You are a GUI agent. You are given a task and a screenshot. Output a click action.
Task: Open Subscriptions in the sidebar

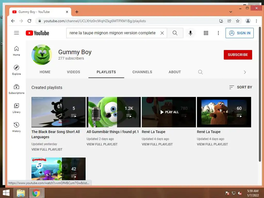click(x=16, y=89)
